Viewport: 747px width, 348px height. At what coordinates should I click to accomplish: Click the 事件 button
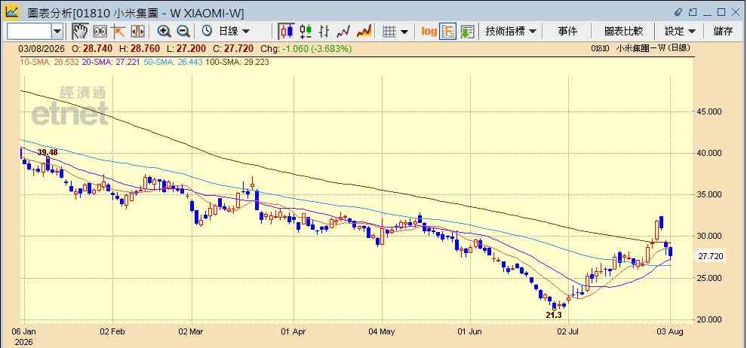click(x=567, y=32)
